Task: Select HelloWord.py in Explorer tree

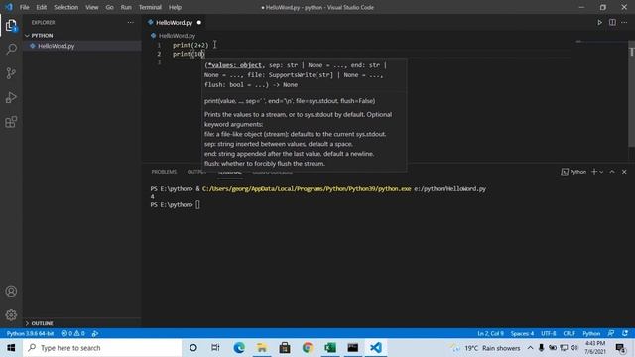Action: click(x=81, y=46)
